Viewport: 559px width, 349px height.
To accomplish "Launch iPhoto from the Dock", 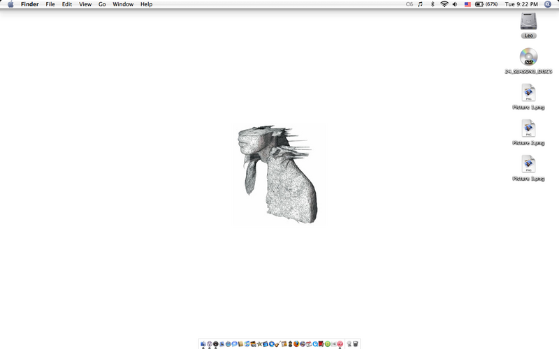I will click(x=253, y=344).
